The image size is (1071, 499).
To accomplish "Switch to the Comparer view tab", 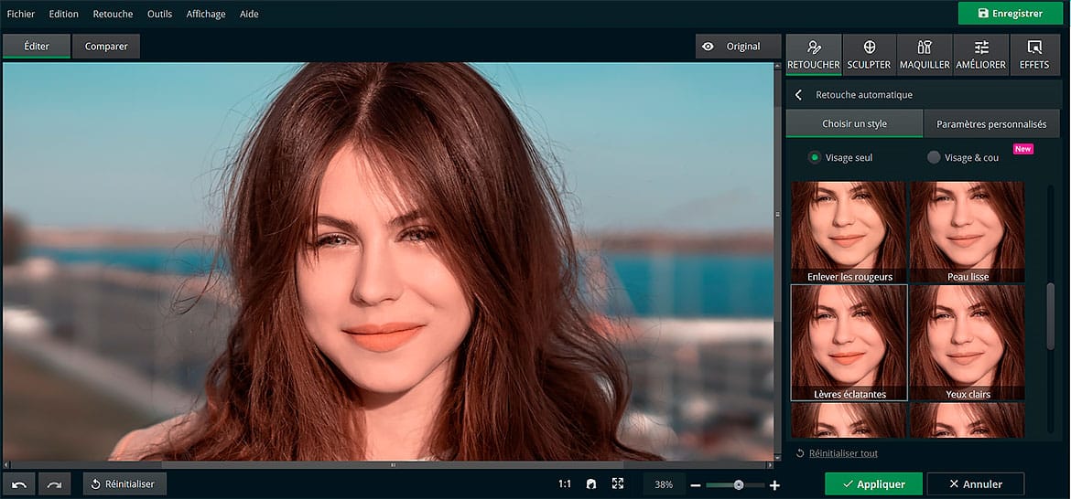I will tap(106, 47).
